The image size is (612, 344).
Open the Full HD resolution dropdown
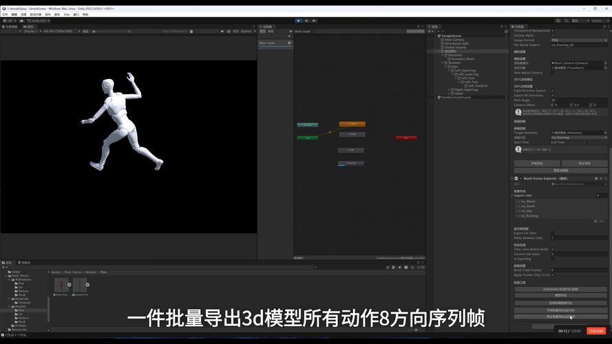(62, 31)
